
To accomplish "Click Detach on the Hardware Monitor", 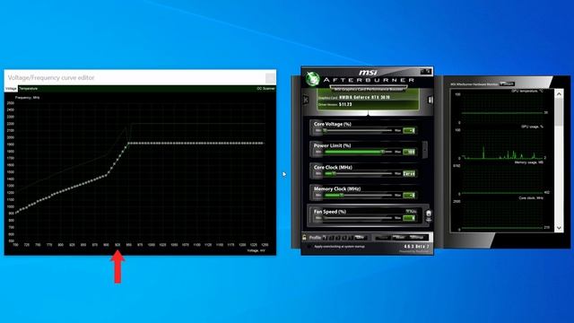I will tap(508, 83).
